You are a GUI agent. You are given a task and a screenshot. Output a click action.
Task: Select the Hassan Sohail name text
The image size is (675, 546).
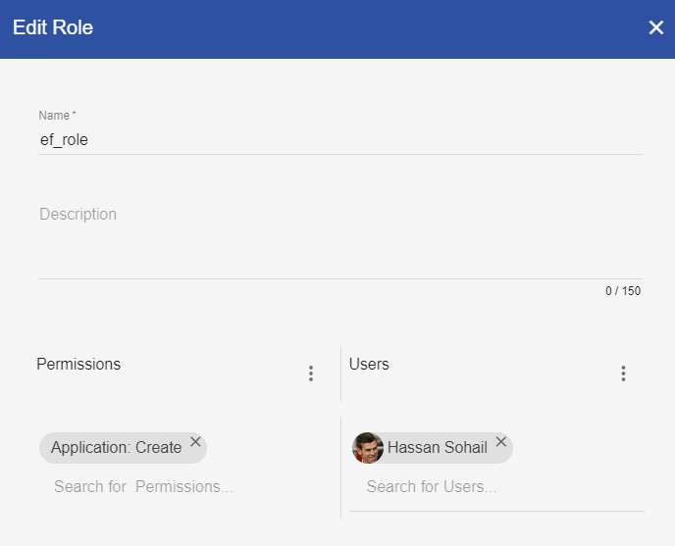(437, 448)
